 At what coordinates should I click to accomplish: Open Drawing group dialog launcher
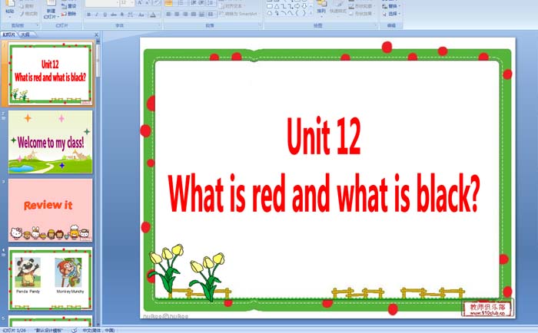coord(375,25)
